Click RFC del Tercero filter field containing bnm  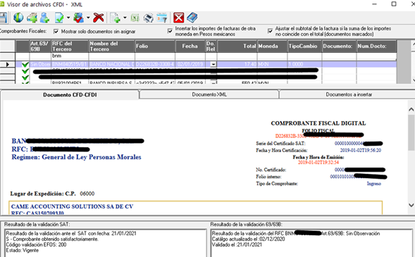coord(70,56)
